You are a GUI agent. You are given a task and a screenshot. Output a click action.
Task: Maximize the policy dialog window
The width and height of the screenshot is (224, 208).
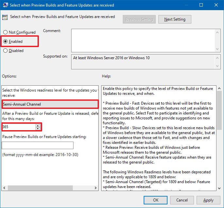click(x=201, y=5)
